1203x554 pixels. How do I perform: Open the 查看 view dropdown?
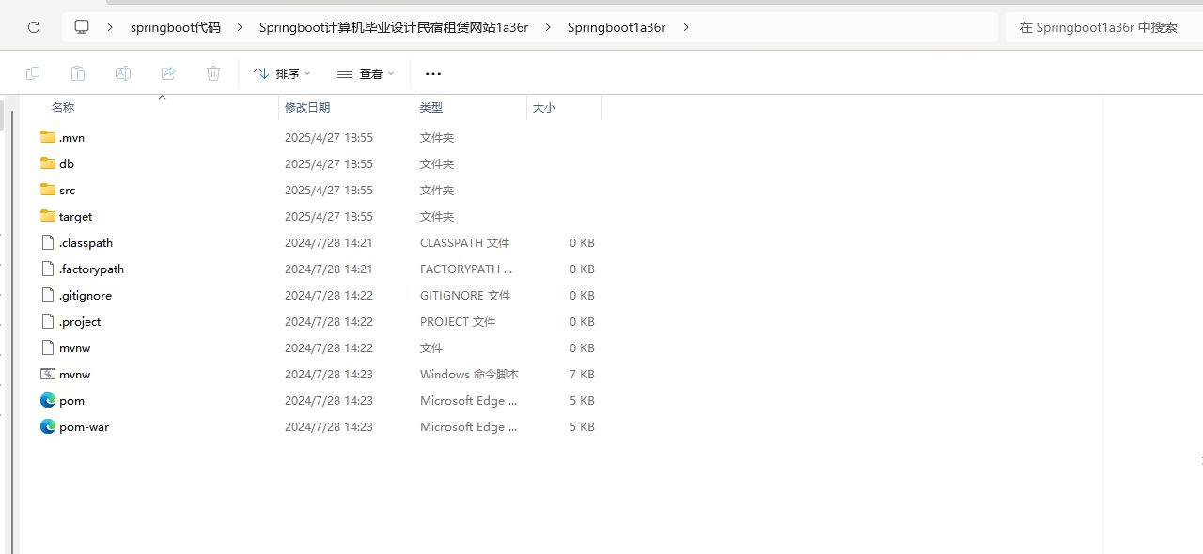point(366,73)
